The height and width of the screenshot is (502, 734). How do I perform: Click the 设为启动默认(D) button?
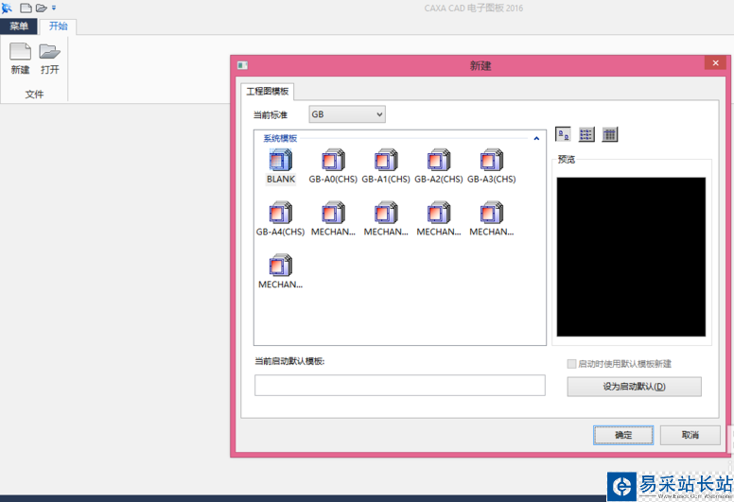[635, 387]
